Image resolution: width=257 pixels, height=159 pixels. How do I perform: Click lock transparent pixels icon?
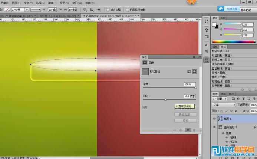click(x=222, y=111)
